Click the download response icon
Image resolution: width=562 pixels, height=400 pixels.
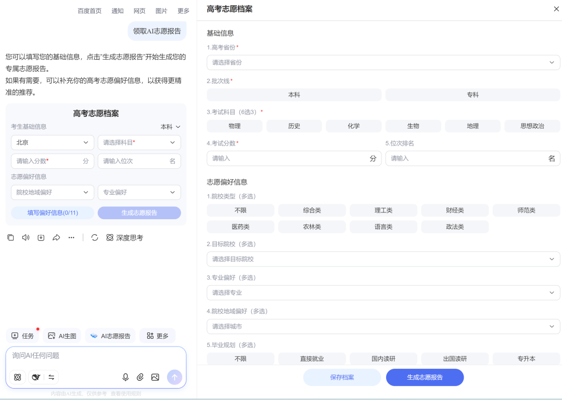tap(41, 237)
